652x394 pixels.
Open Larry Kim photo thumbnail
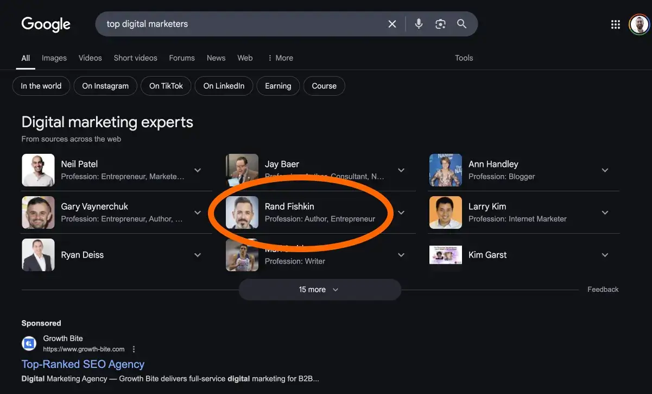point(446,212)
